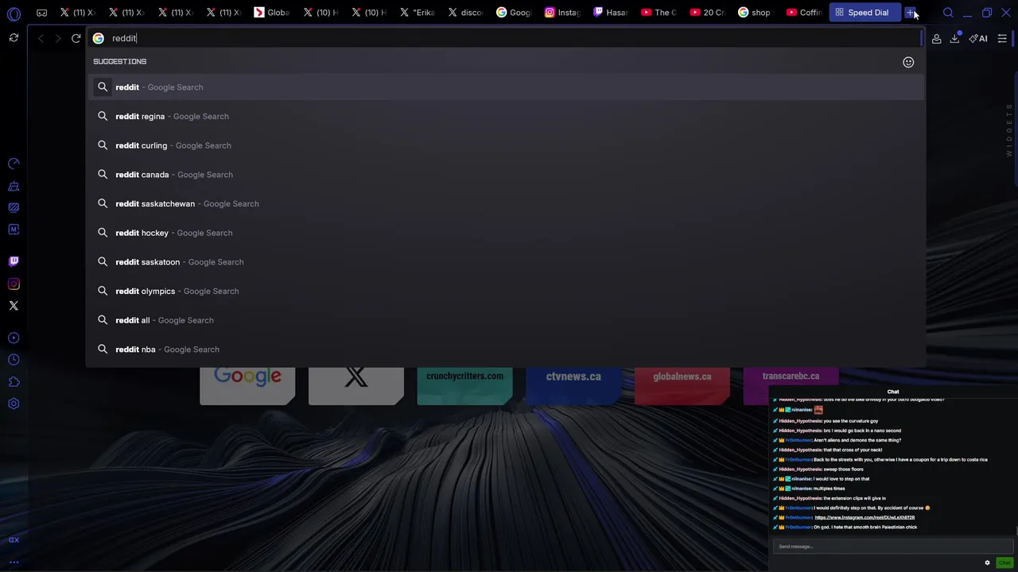Click the Google search engine icon in address bar
The height and width of the screenshot is (572, 1018).
tap(98, 38)
